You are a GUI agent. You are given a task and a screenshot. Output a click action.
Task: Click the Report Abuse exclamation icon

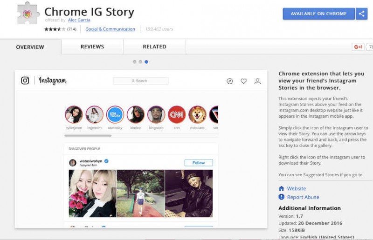coord(282,197)
